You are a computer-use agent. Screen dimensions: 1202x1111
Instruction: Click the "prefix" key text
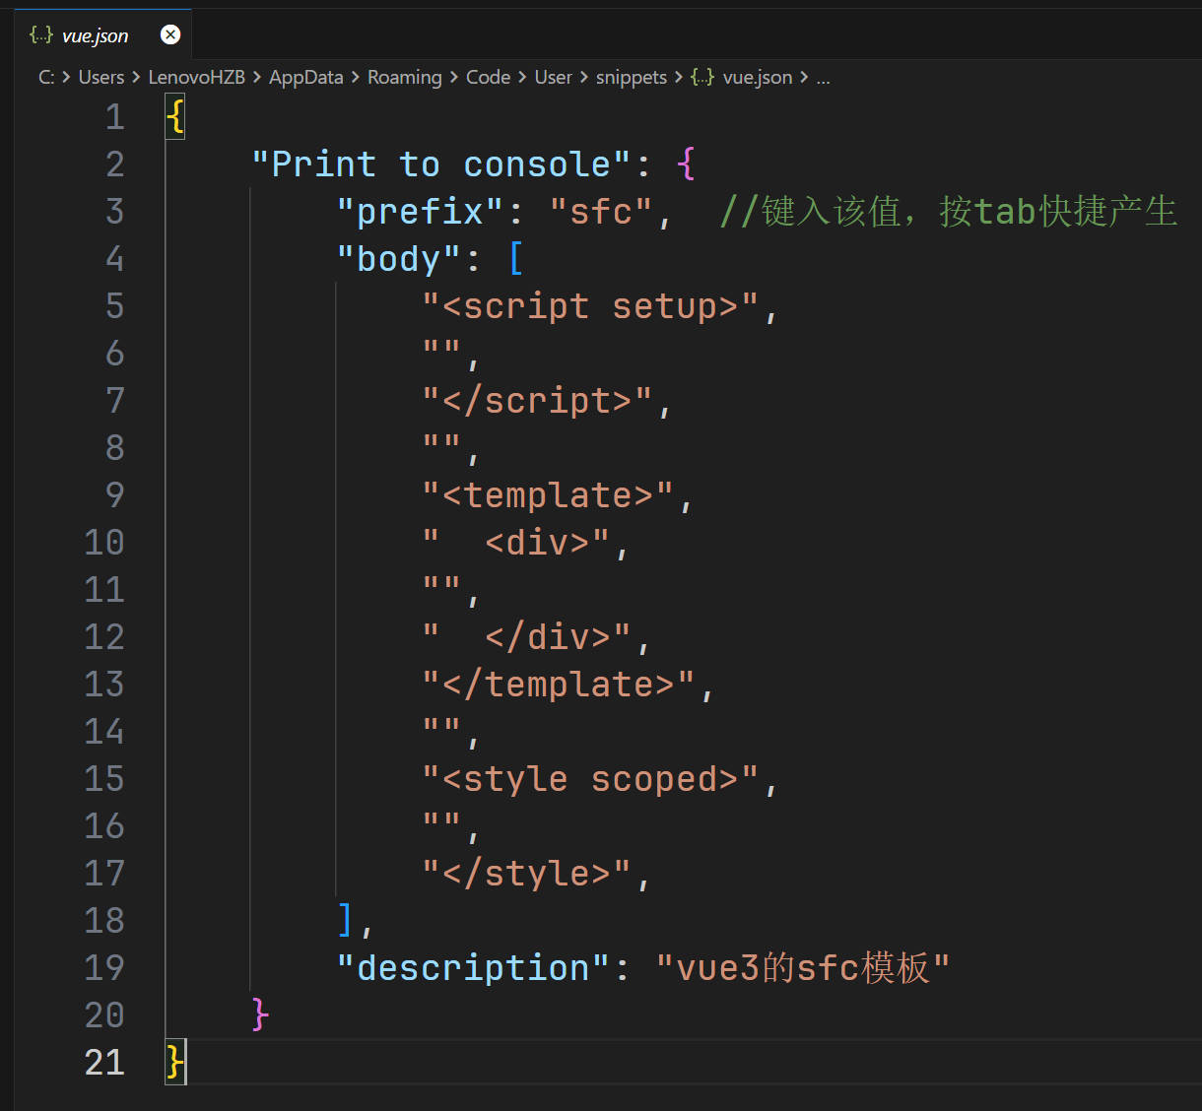420,212
